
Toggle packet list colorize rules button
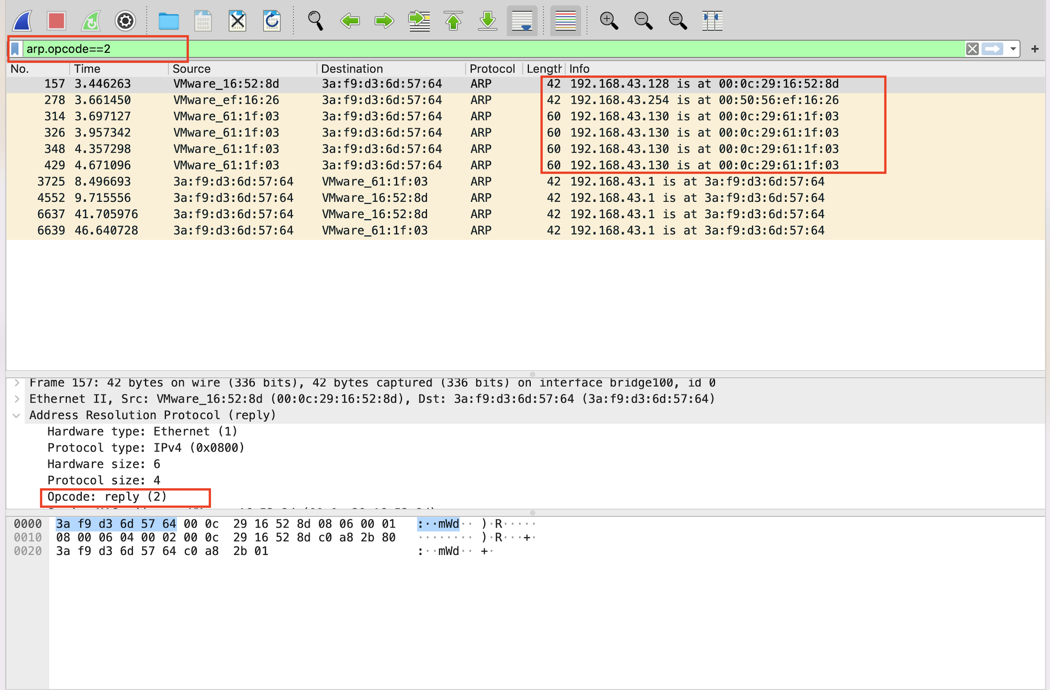[x=565, y=21]
